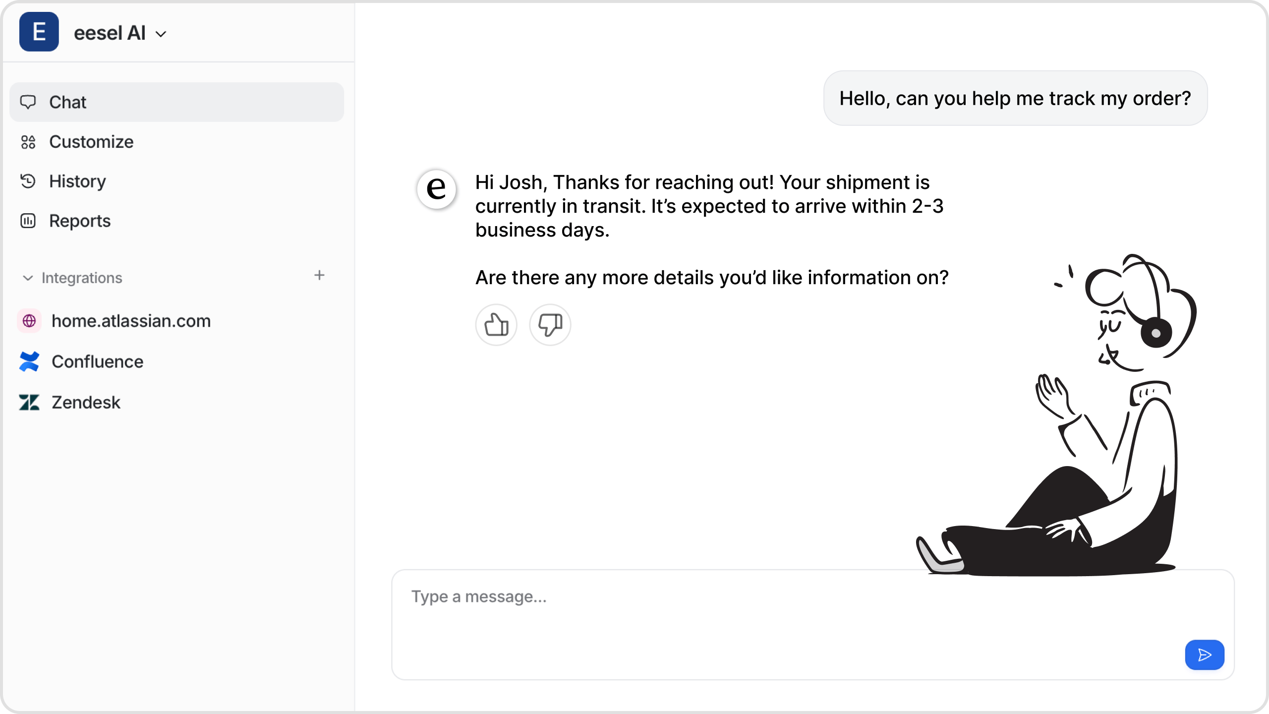Click the send message arrow button

click(x=1205, y=654)
